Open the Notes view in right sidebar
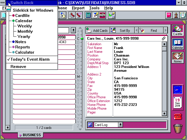The image size is (187, 140). pos(178,58)
